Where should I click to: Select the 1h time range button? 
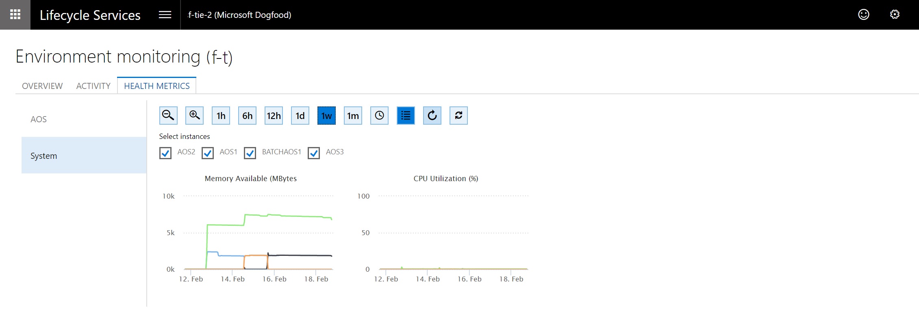click(221, 116)
